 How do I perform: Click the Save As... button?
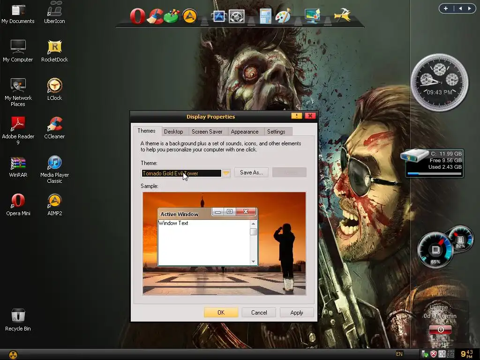(251, 172)
